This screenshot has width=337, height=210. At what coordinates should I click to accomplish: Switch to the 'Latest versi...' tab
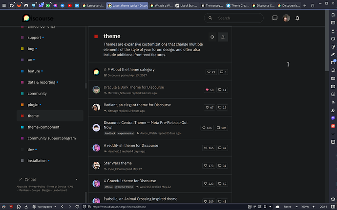93,5
